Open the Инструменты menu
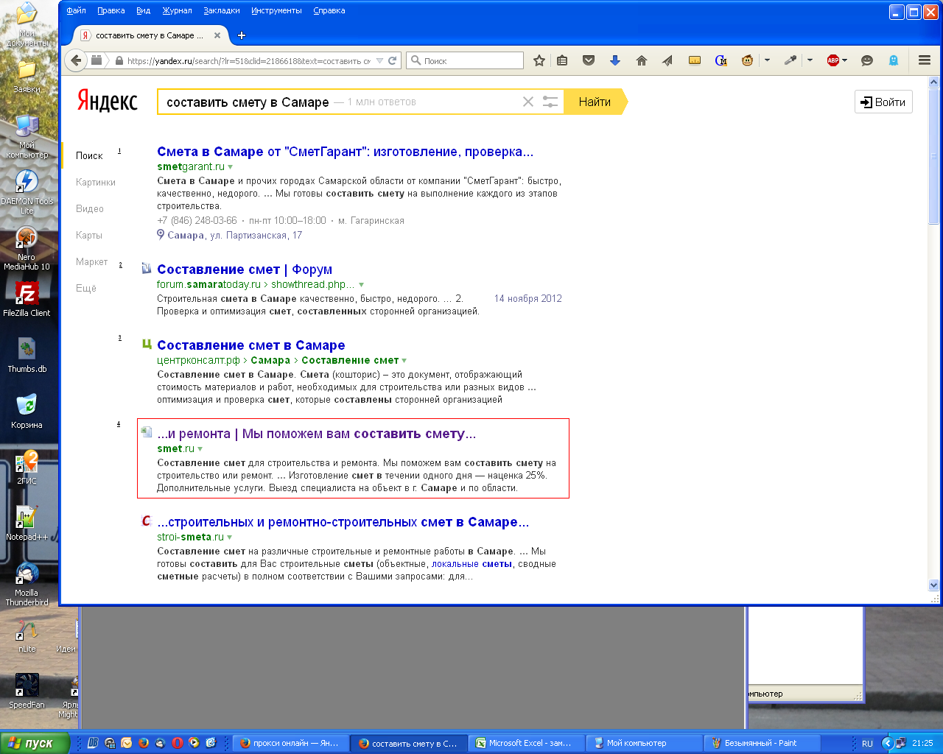Image resolution: width=943 pixels, height=754 pixels. 276,10
